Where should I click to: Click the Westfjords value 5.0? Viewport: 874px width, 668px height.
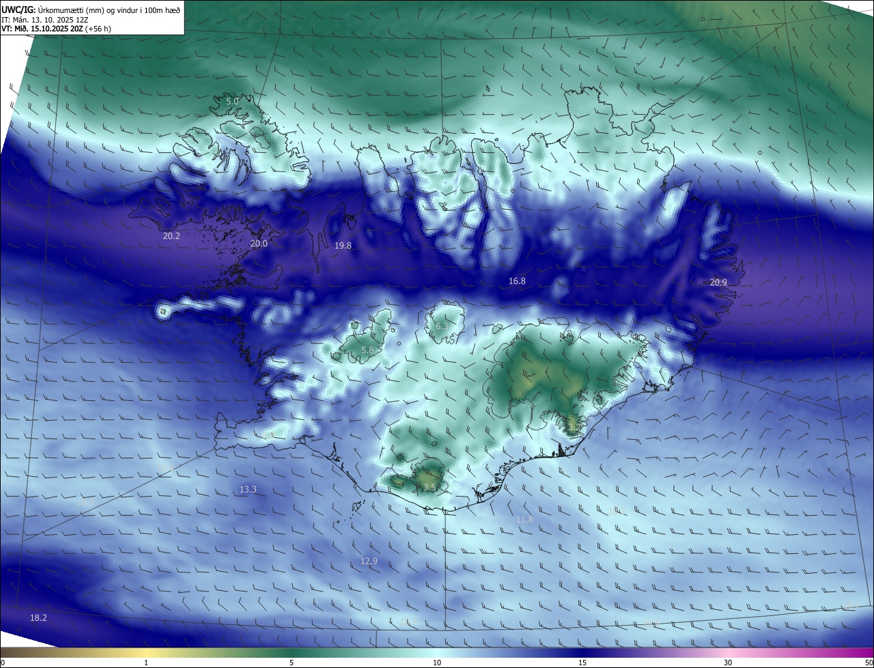(232, 101)
